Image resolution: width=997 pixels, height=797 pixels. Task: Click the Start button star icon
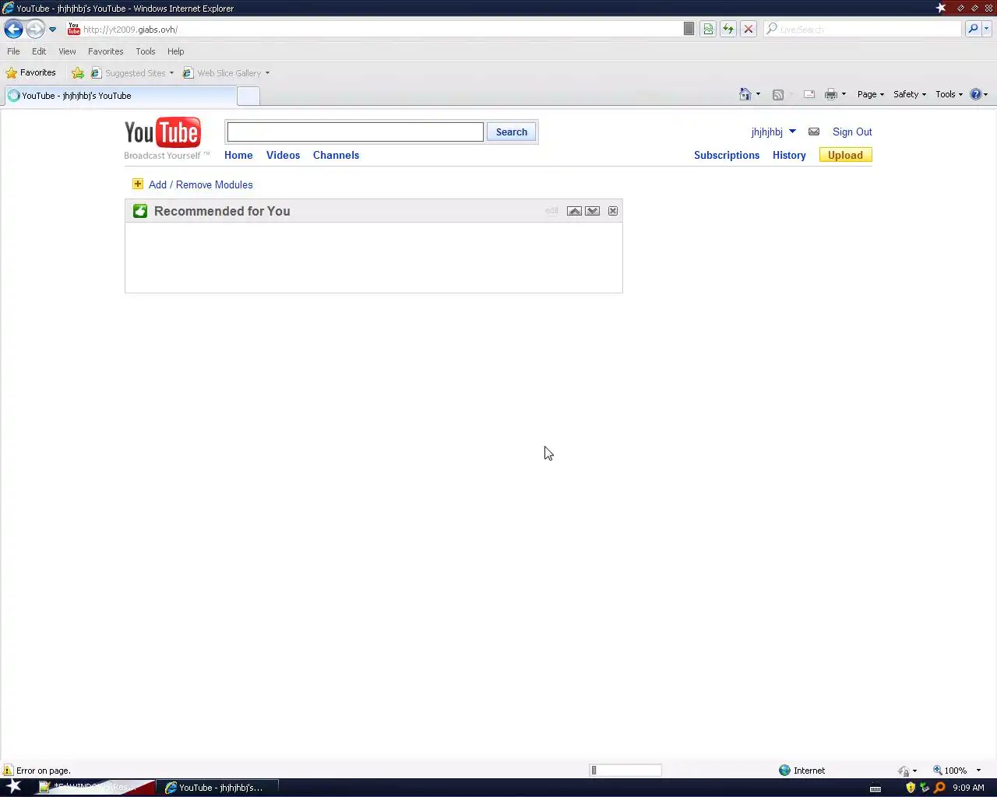[x=14, y=786]
